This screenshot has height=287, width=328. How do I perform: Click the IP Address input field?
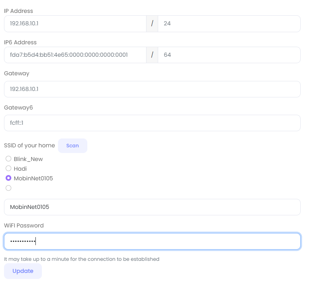point(75,24)
